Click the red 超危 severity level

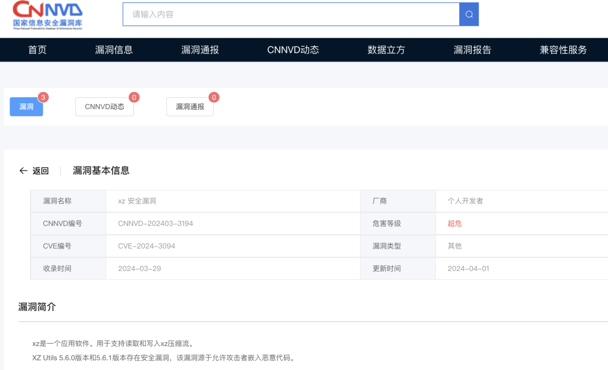[x=454, y=223]
